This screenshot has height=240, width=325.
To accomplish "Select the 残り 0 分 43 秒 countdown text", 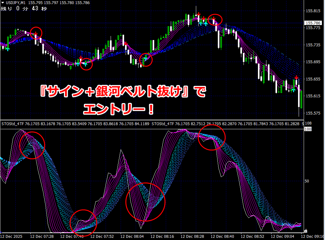I will click(24, 8).
